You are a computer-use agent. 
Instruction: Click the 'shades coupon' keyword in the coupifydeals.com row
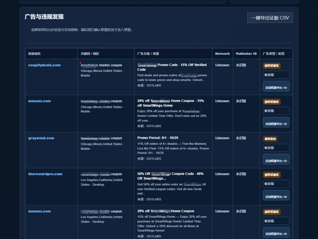pos(101,65)
